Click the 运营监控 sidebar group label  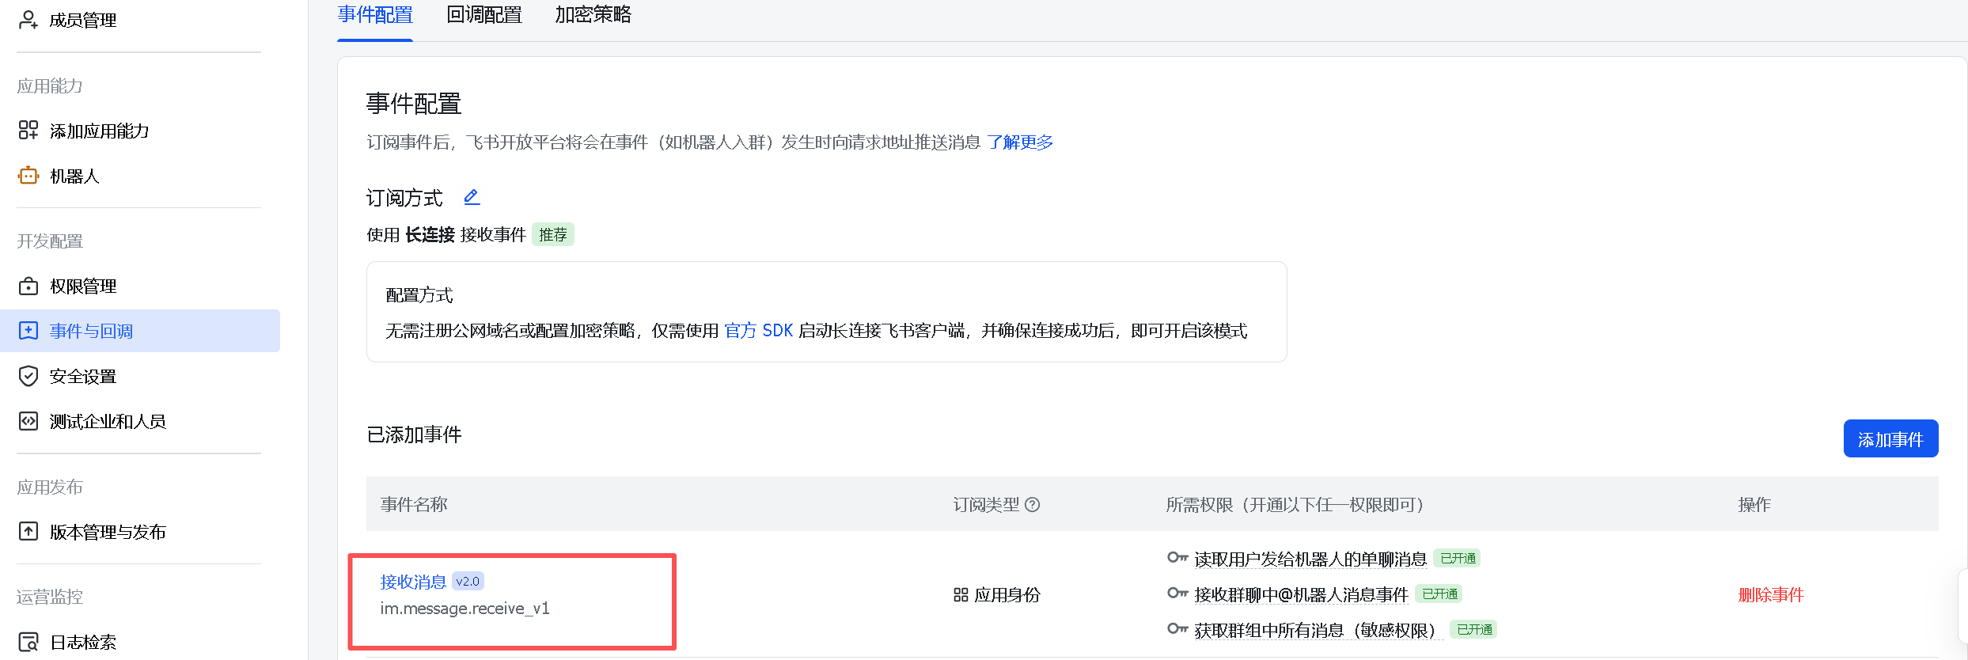(50, 597)
